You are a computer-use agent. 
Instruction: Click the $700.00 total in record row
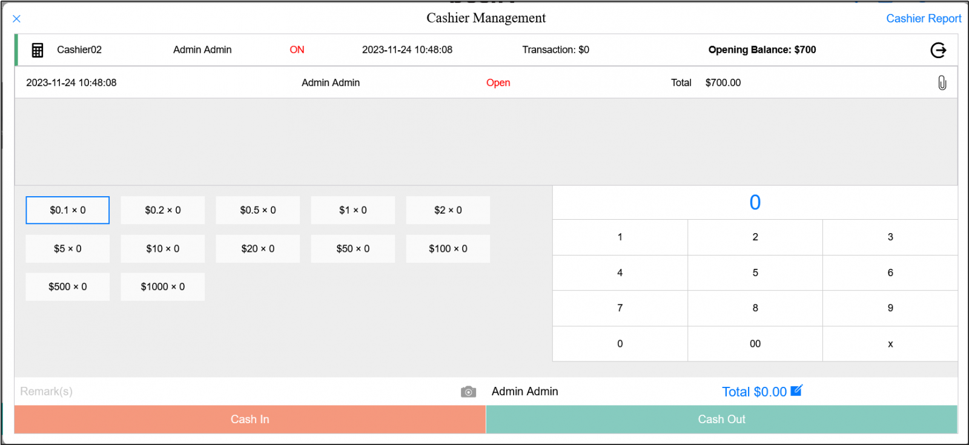point(723,83)
